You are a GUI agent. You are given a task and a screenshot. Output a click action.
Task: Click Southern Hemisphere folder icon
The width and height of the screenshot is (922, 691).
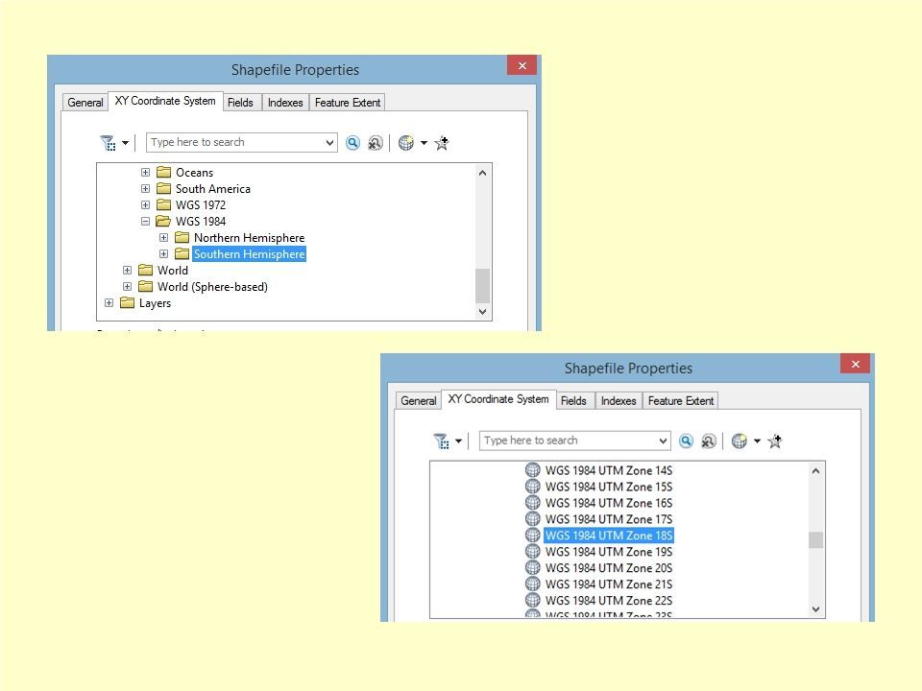click(182, 253)
